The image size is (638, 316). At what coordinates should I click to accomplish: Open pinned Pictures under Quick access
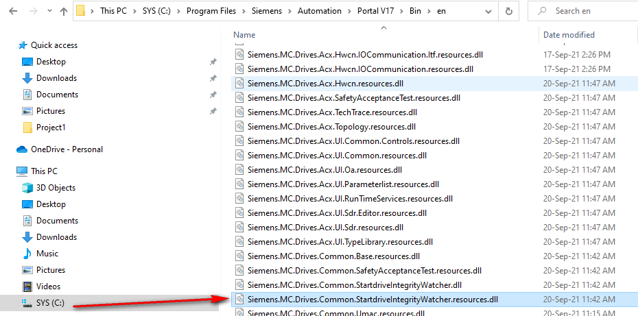(51, 111)
